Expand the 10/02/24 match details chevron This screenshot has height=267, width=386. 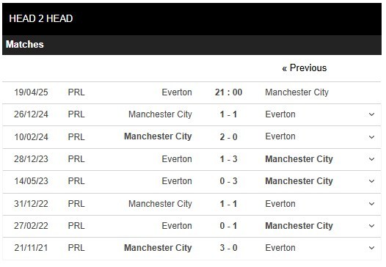371,137
